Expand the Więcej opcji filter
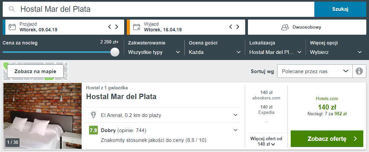The width and height of the screenshot is (369, 152). (x=336, y=52)
